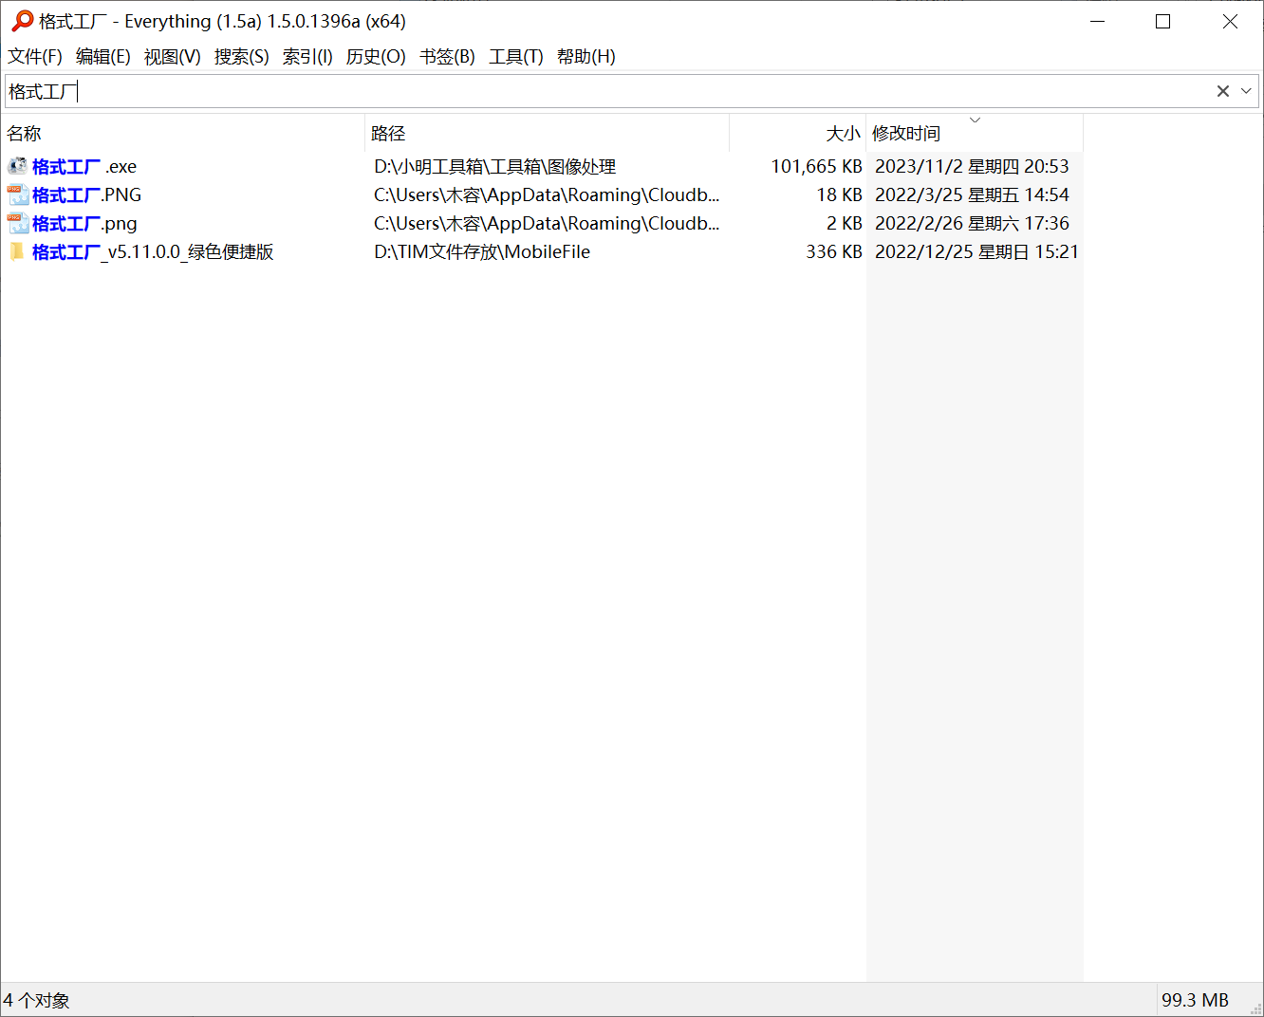This screenshot has width=1264, height=1017.
Task: Click the 格式工厂 .exe application icon
Action: point(17,166)
